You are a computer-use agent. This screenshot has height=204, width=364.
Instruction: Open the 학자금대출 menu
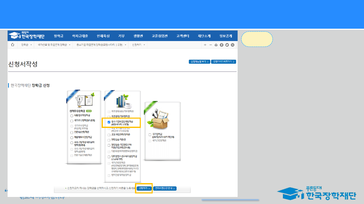pos(80,36)
